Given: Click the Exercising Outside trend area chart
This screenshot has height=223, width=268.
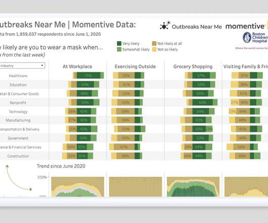Looking at the screenshot, I should 136,187.
